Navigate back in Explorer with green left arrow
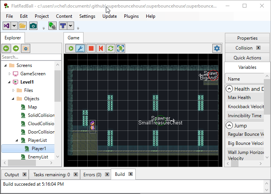 (6, 48)
